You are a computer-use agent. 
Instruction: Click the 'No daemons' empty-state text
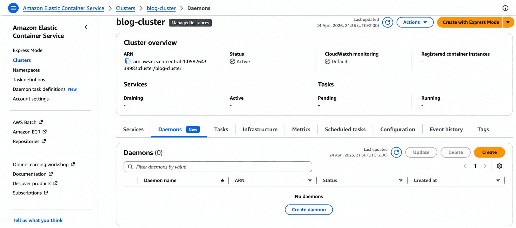(309, 197)
